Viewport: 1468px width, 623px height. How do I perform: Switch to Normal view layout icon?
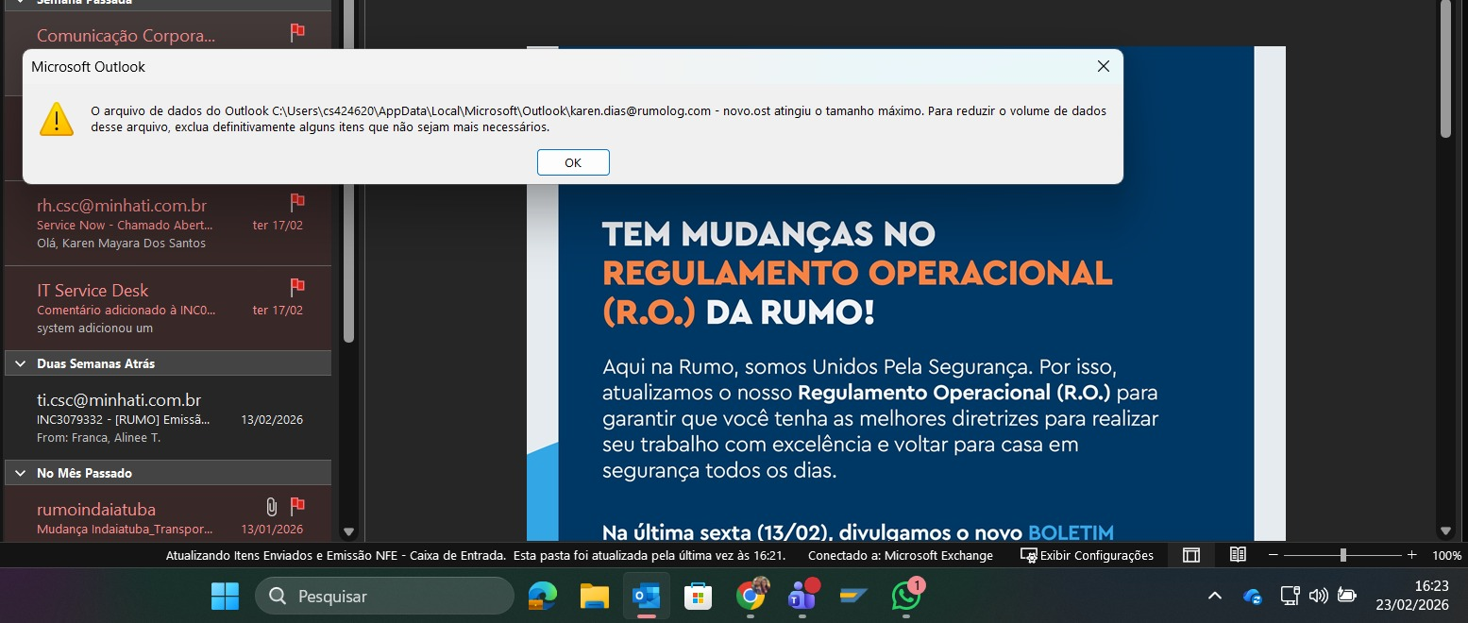click(x=1191, y=555)
